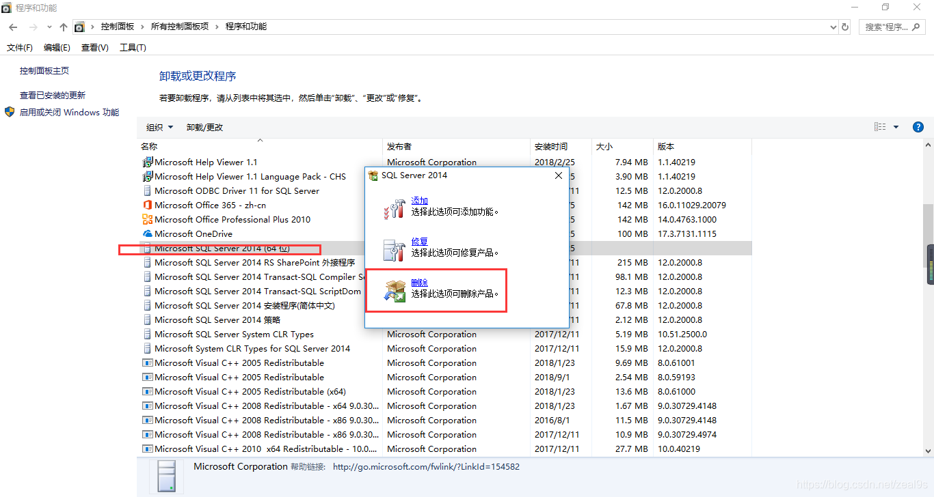Screen dimensions: 934x497
Task: Select Microsoft Help Viewer 1.1 icon
Action: pos(147,162)
